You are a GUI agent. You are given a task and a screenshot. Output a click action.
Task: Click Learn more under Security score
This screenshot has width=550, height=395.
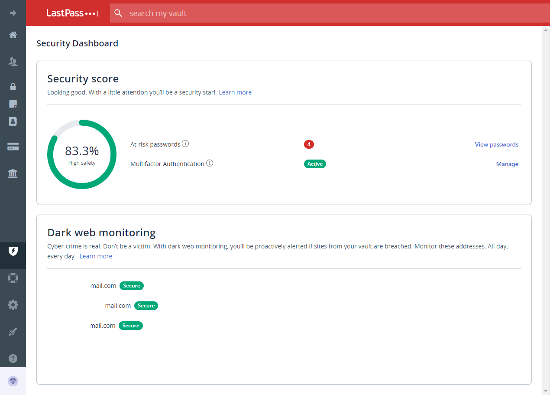[235, 92]
